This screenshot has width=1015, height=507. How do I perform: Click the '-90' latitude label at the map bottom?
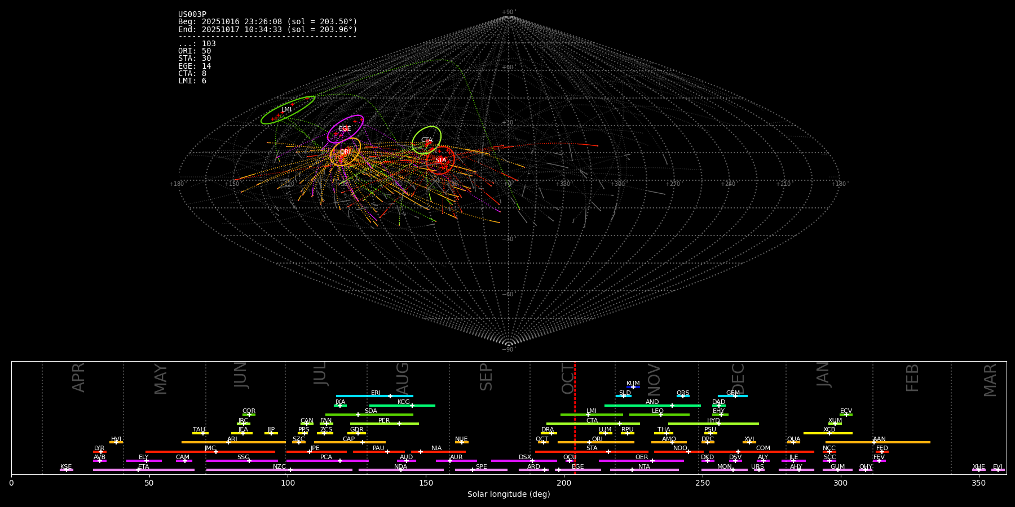508,350
